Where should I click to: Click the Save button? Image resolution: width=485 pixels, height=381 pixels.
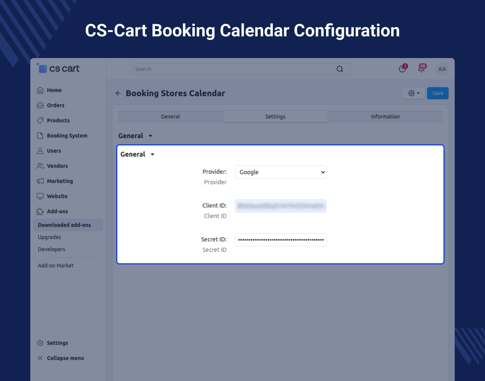437,94
